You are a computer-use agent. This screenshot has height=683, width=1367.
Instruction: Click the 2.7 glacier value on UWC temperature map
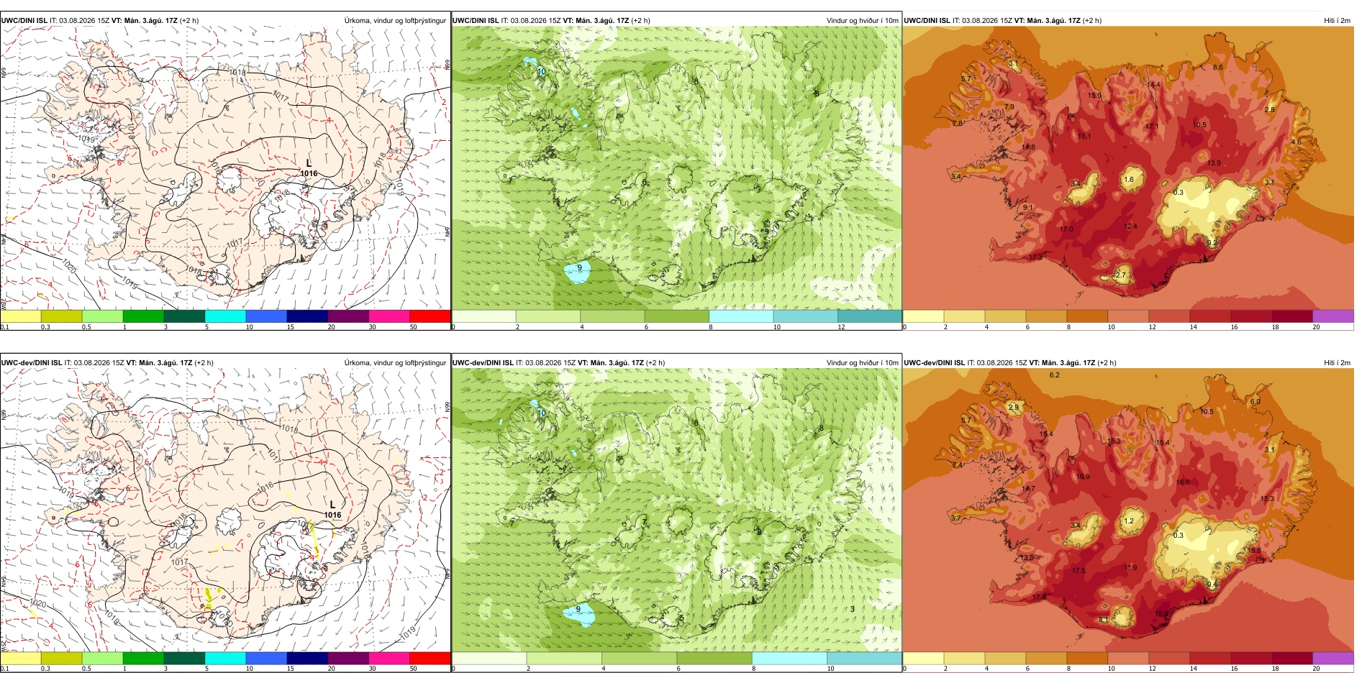click(1120, 275)
